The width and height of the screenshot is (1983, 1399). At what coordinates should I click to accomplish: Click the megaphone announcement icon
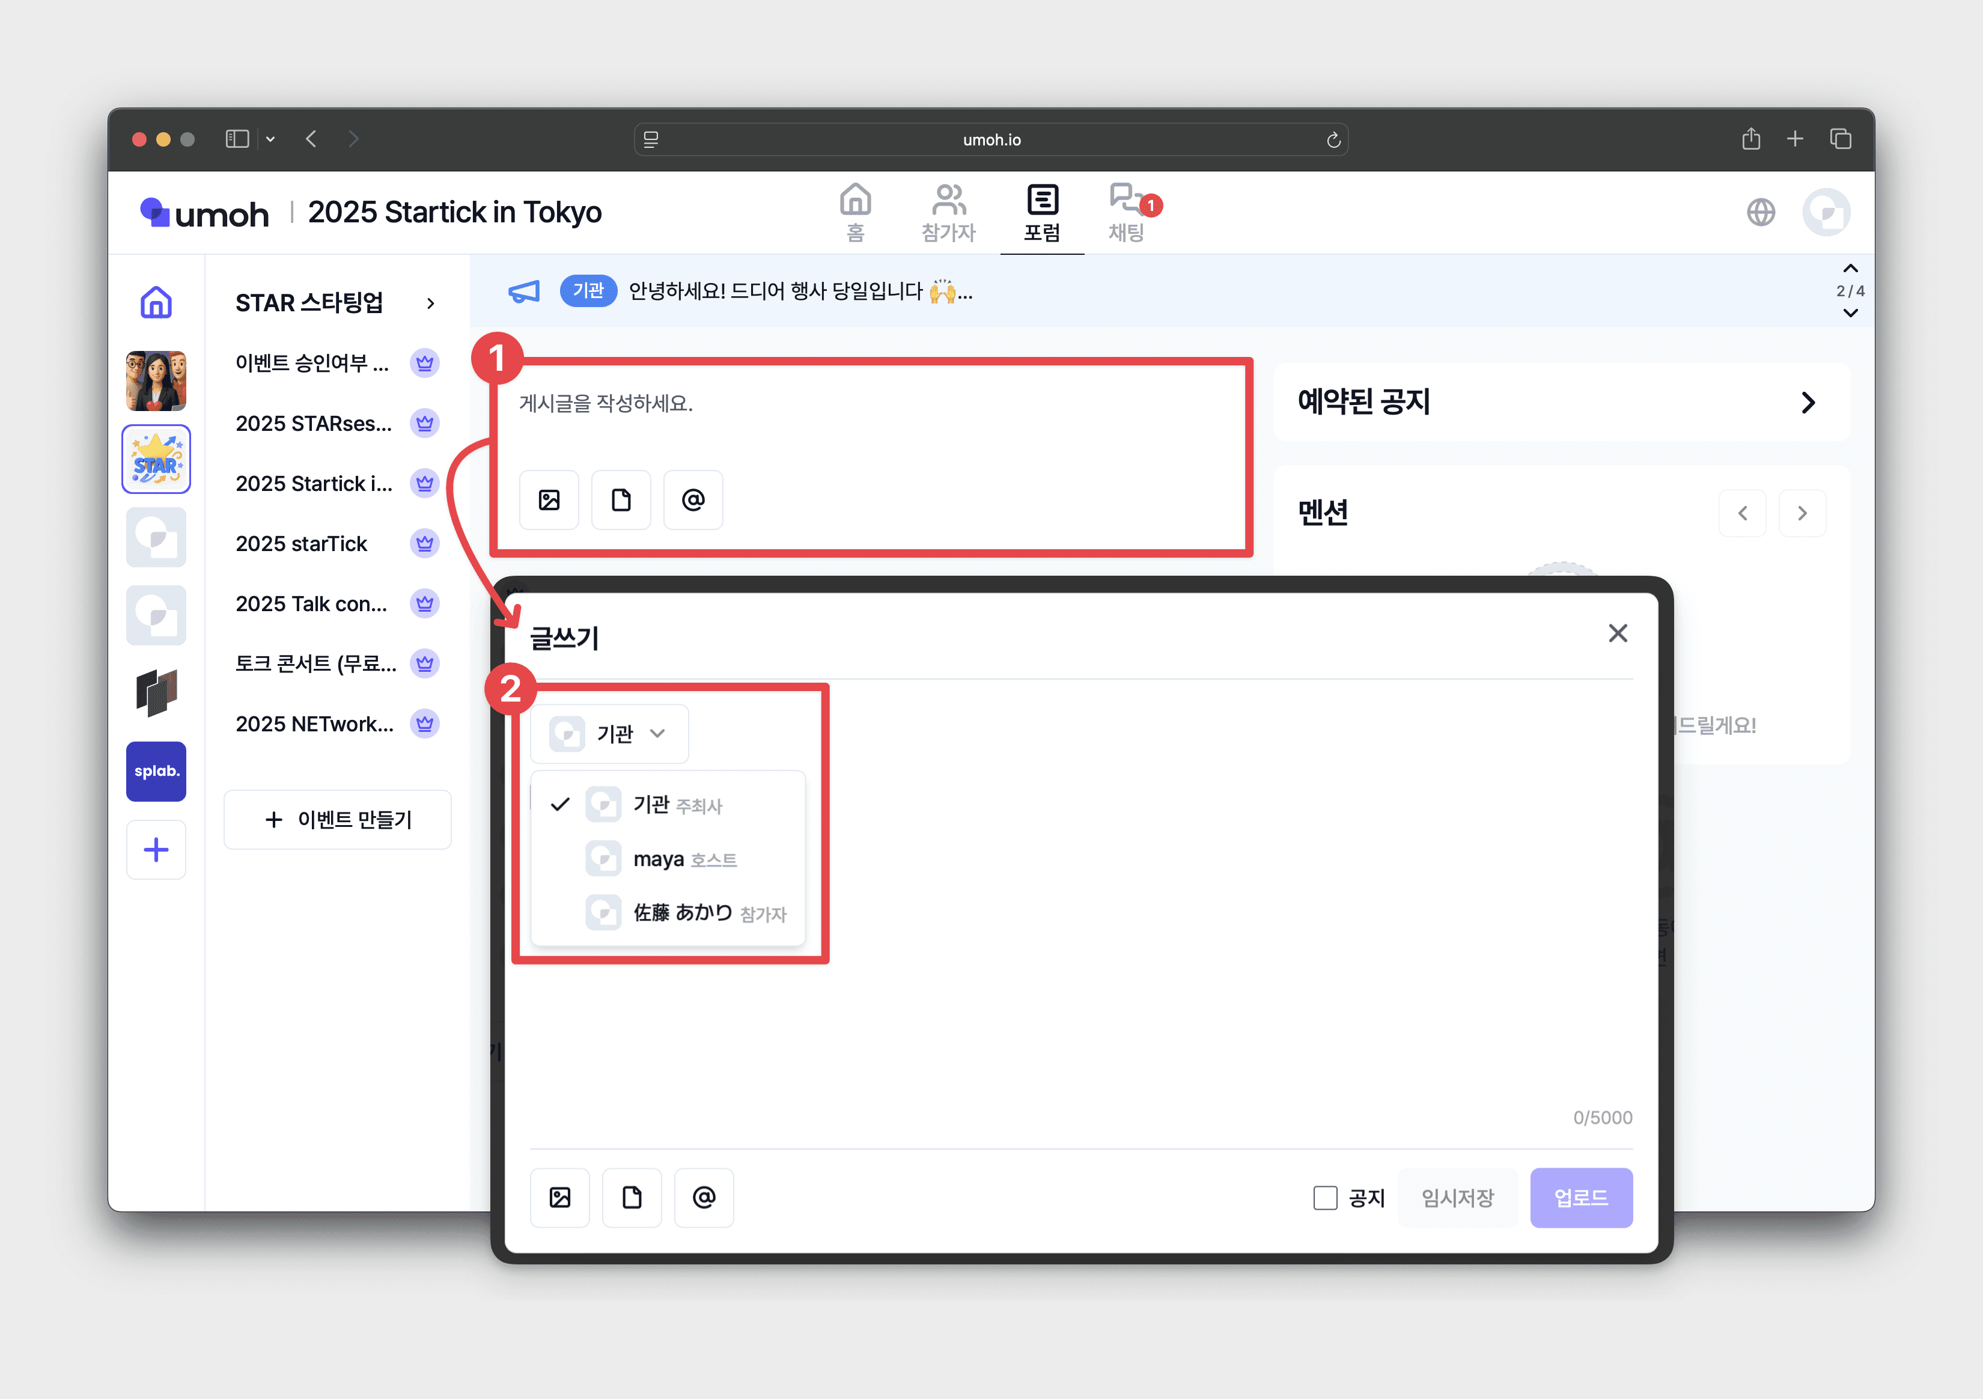[x=524, y=292]
